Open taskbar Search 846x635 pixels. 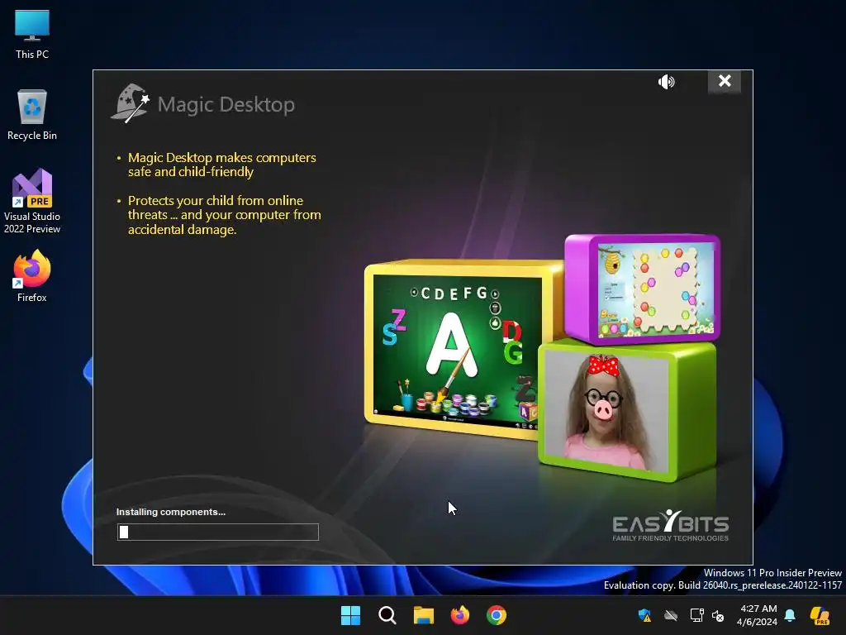pos(387,615)
